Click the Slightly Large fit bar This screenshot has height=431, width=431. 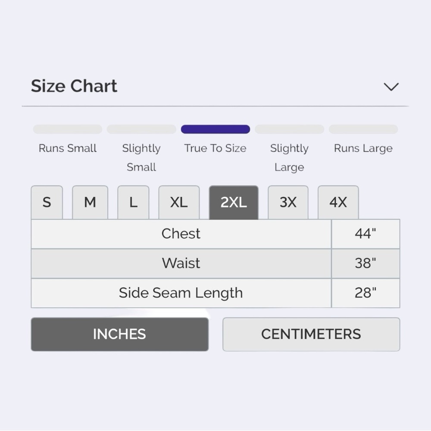[290, 129]
